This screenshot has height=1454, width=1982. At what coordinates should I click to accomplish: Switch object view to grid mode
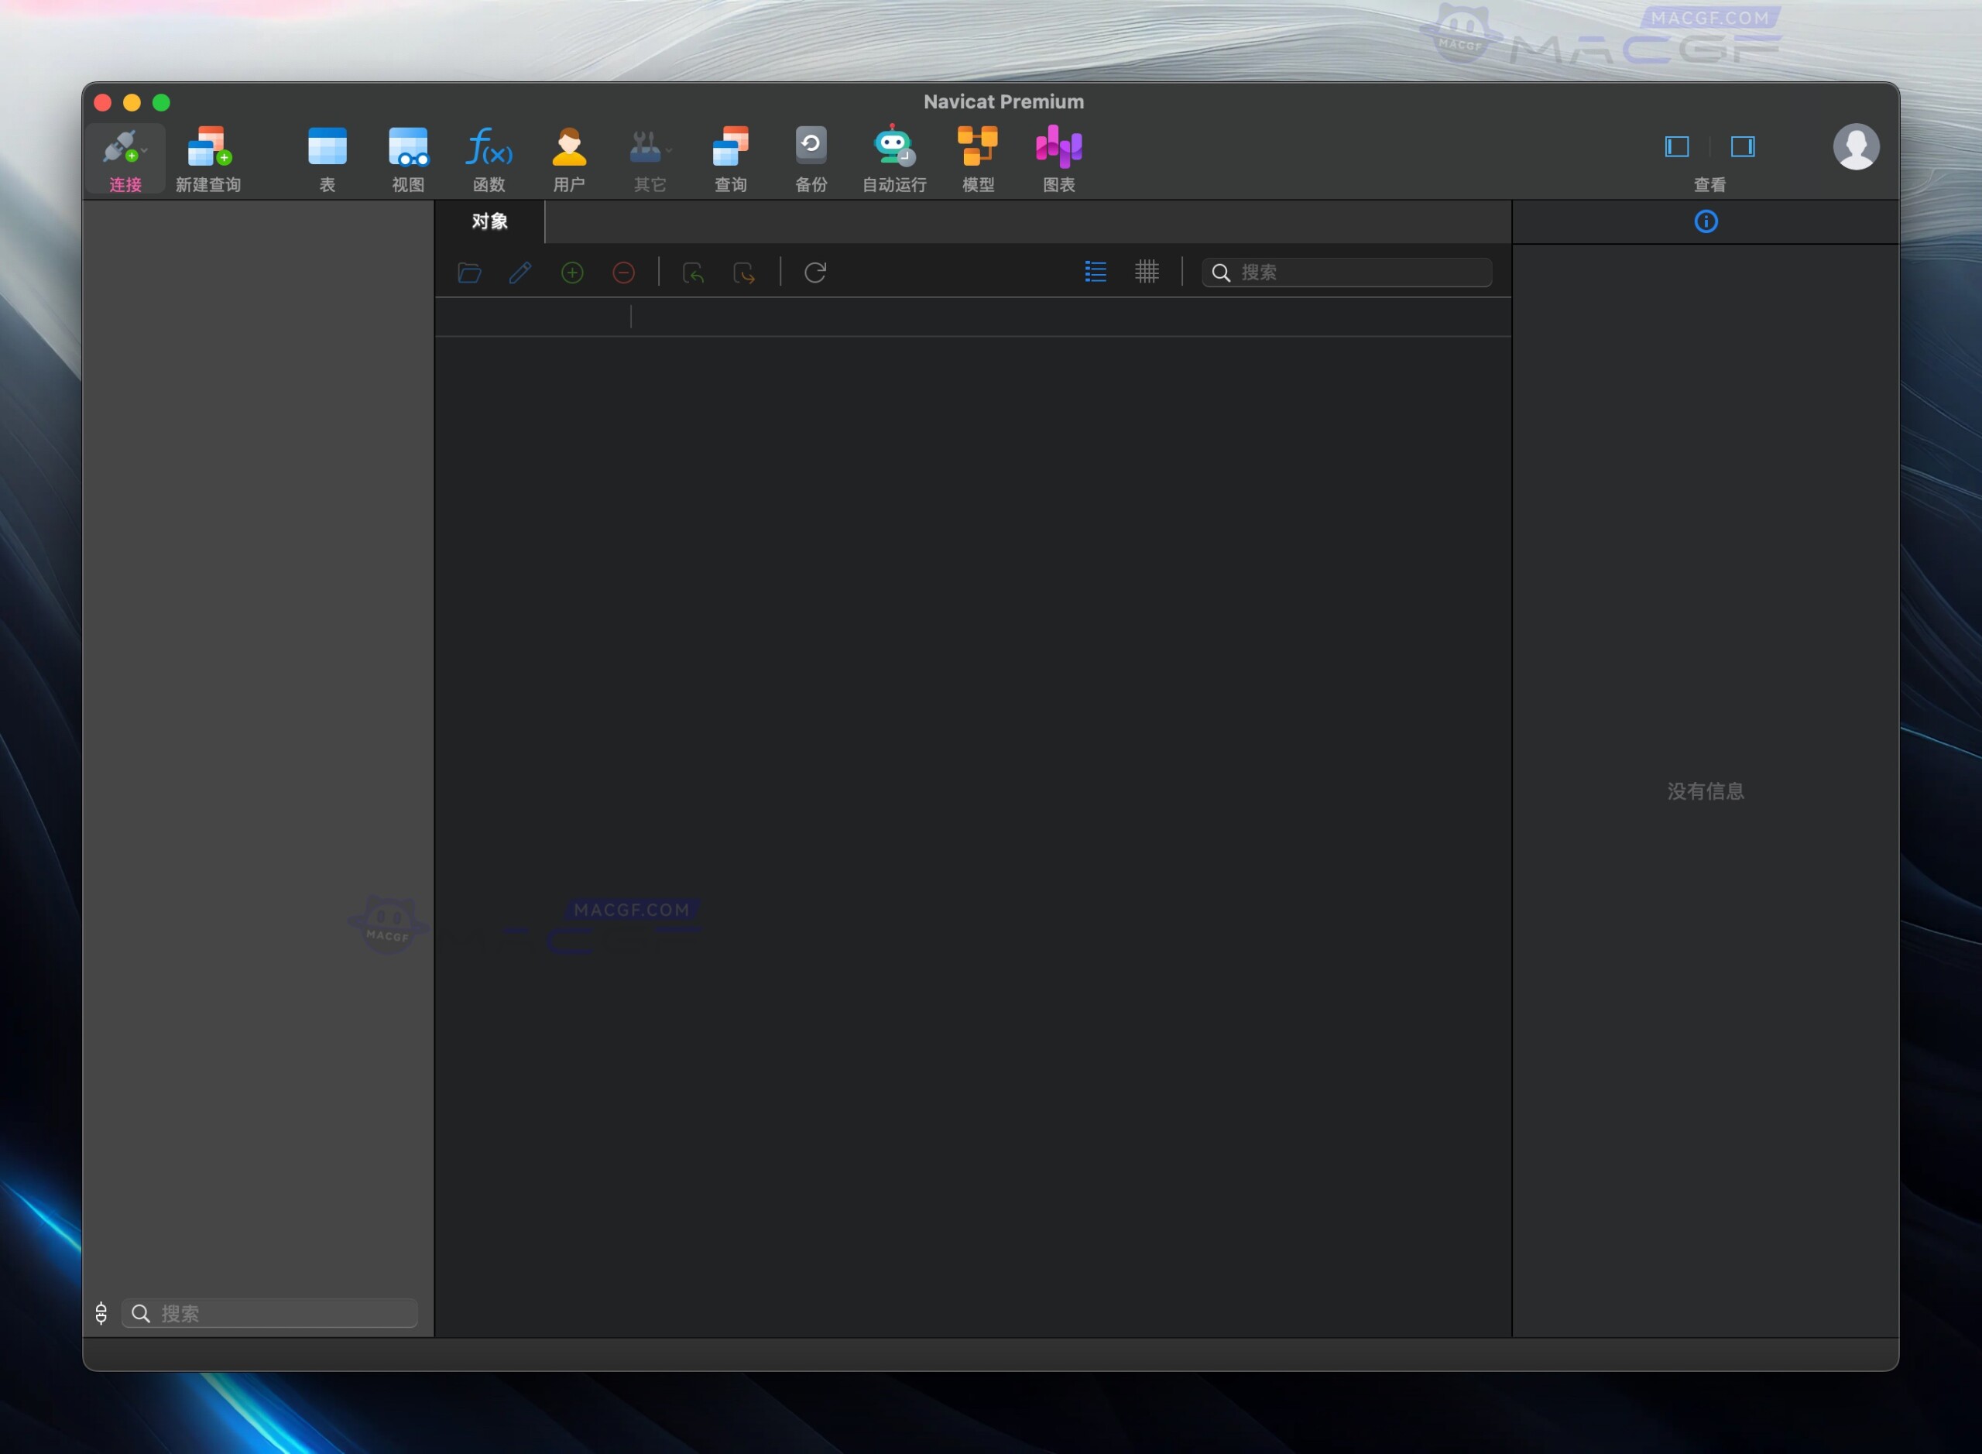[1146, 272]
